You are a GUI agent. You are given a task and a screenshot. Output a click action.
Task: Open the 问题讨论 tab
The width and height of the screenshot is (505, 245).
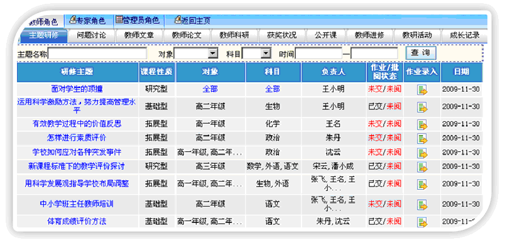91,35
